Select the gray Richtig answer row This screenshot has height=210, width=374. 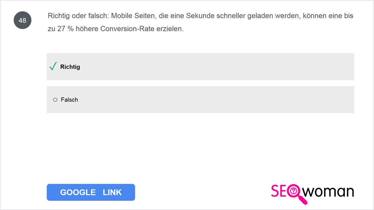click(x=200, y=67)
